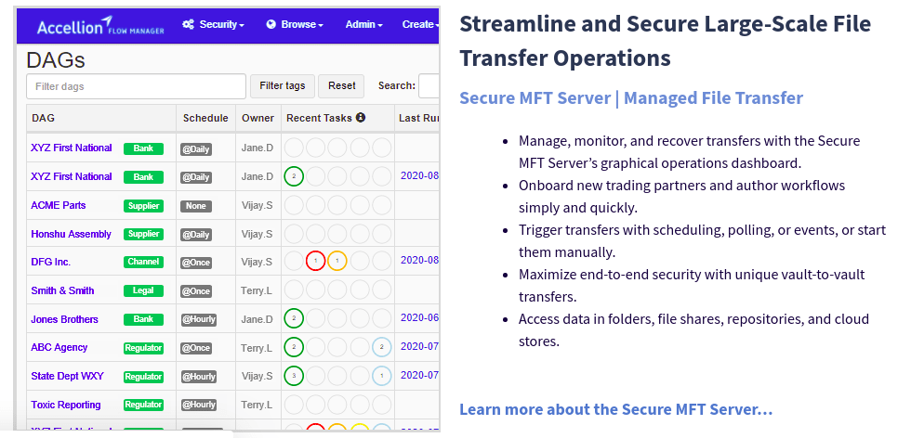This screenshot has width=911, height=438.
Task: Click the globe icon beside Browse
Action: pos(271,24)
